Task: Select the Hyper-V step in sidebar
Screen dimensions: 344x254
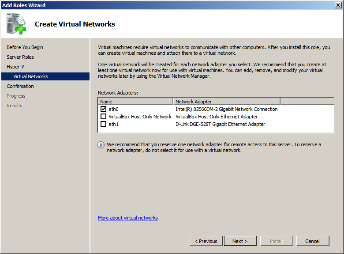Action: tap(15, 67)
